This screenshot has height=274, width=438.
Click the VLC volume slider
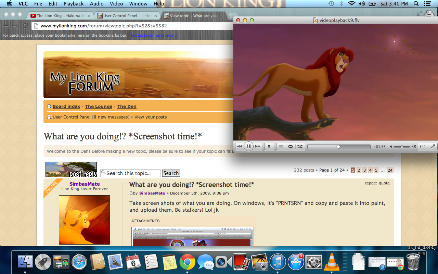point(402,147)
